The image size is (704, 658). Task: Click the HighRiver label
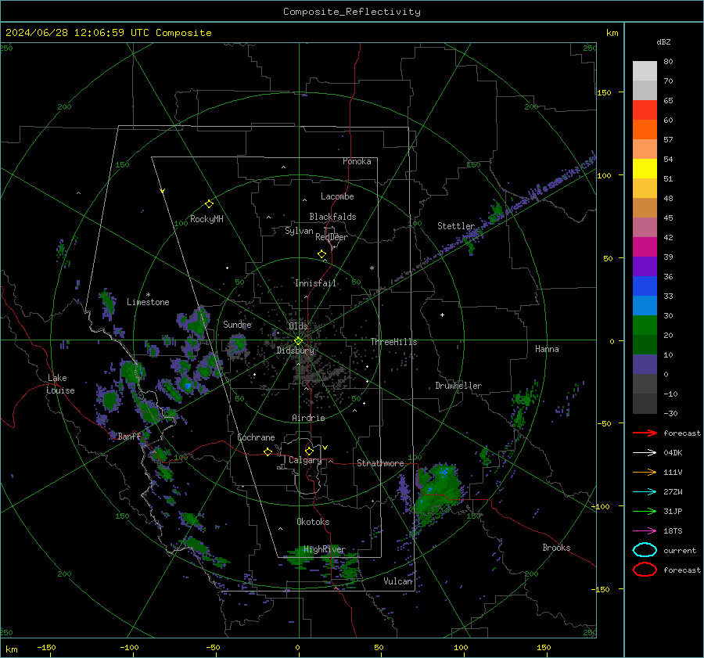click(325, 549)
